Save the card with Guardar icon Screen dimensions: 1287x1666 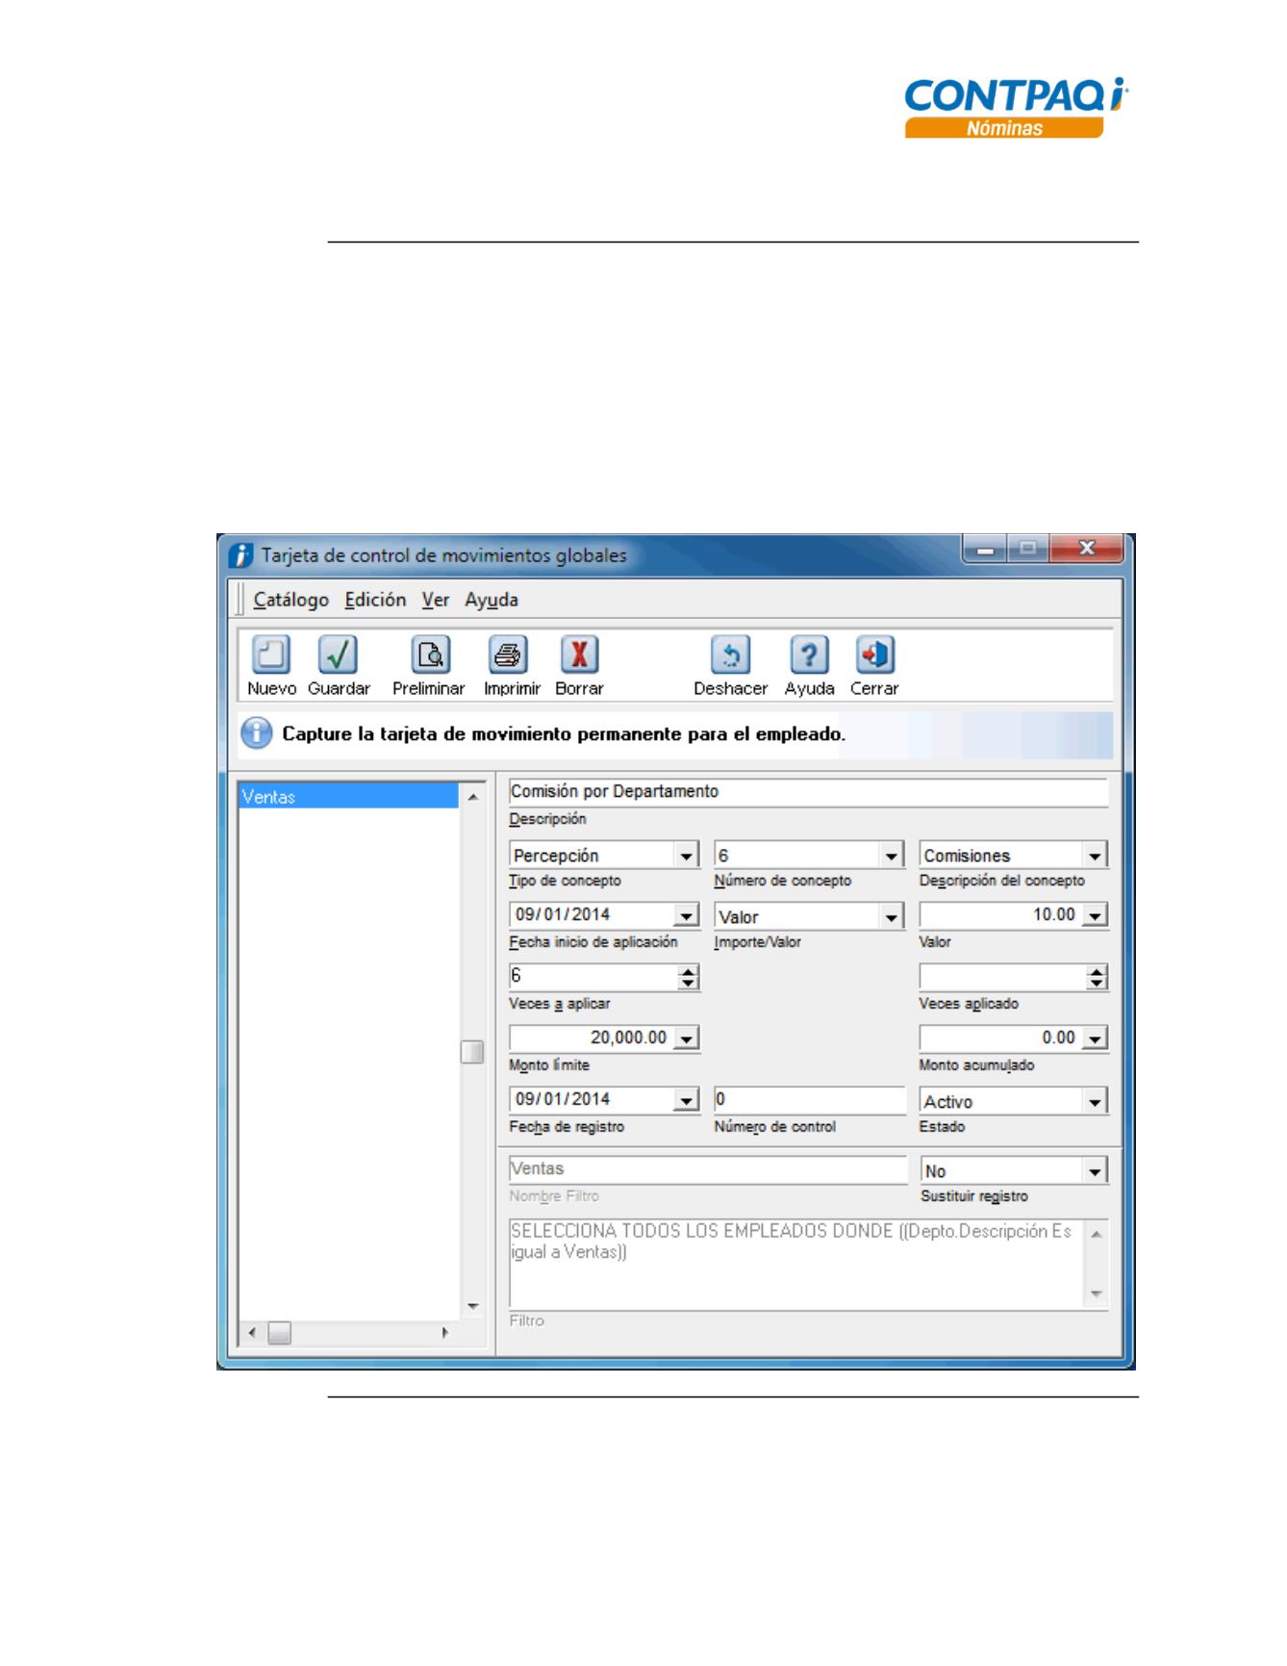[x=338, y=655]
